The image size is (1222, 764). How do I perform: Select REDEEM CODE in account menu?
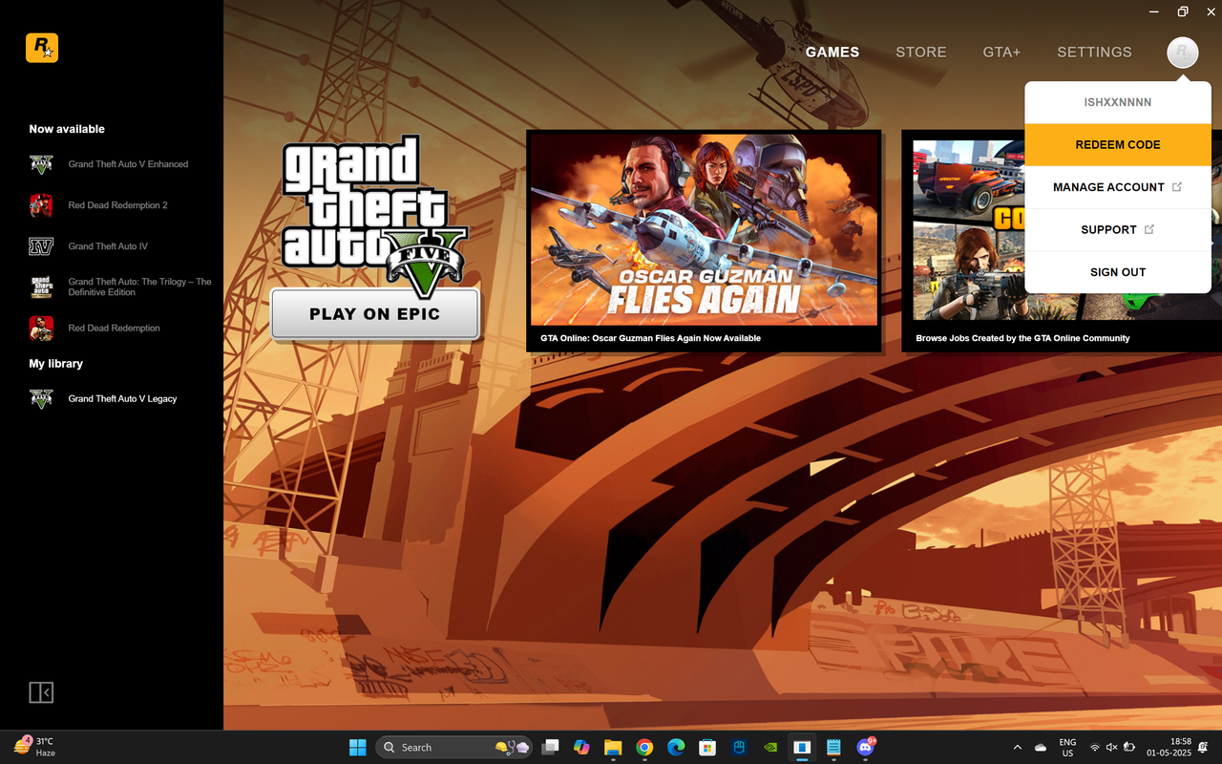(x=1118, y=145)
